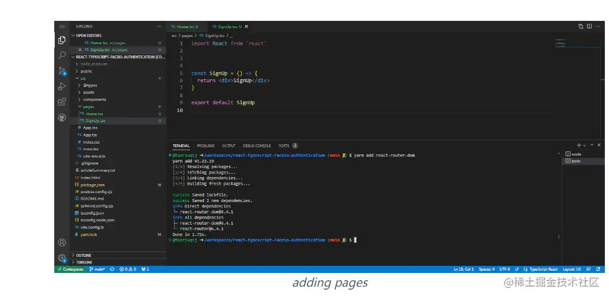
Task: Select the bash terminal instance
Action: tap(582, 161)
